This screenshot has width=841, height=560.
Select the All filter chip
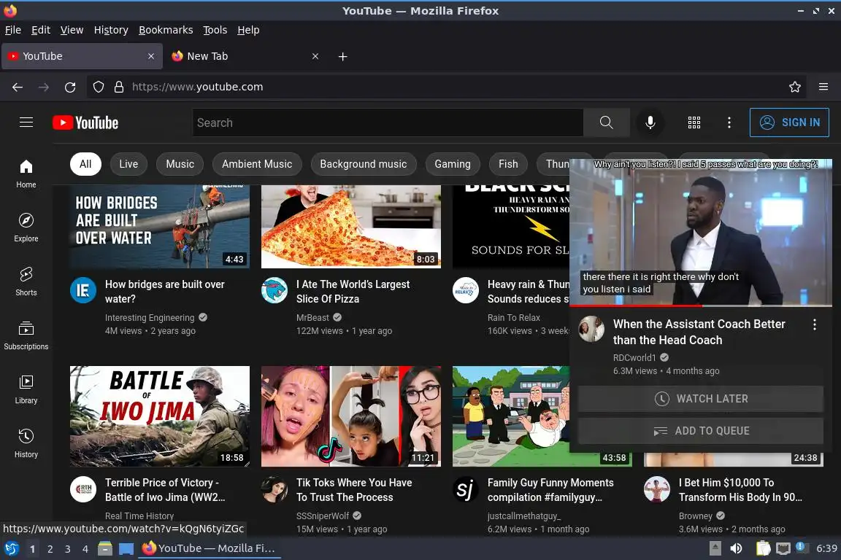tap(85, 164)
